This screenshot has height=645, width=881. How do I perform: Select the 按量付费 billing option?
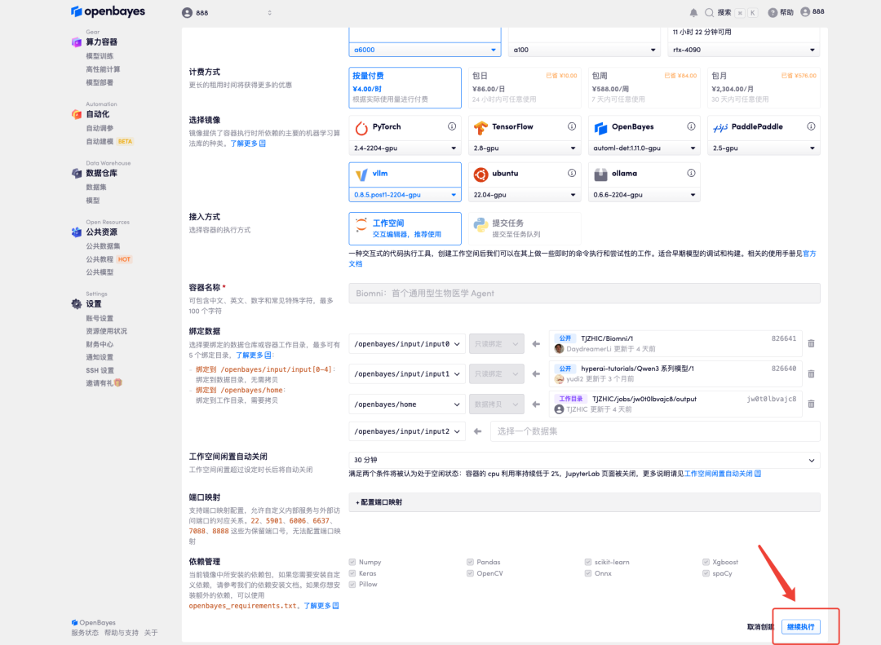405,87
